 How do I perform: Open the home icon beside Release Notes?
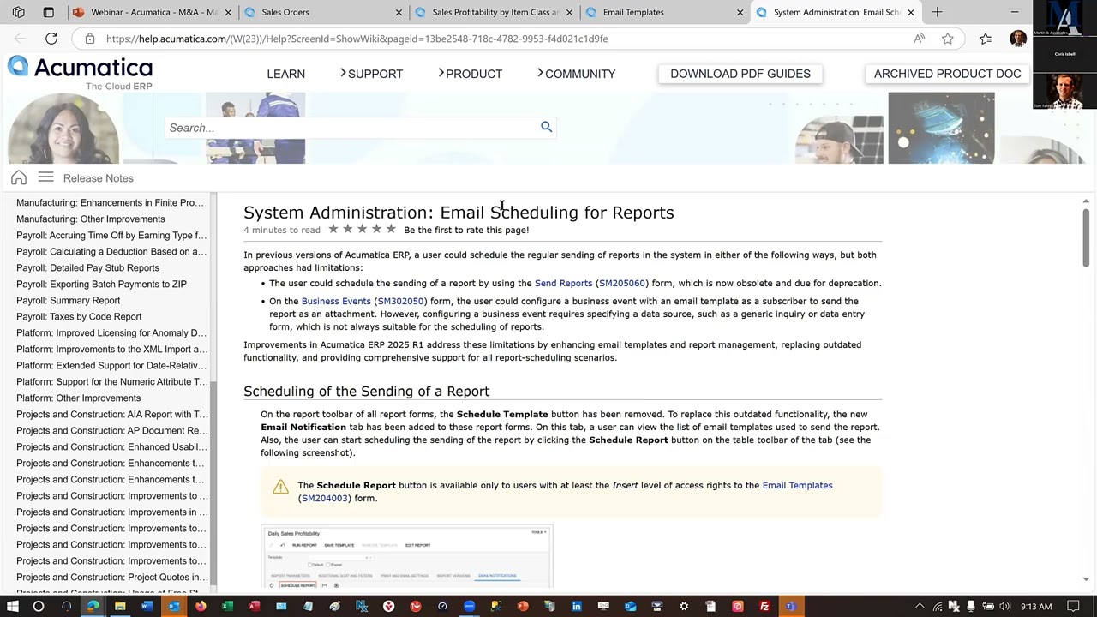[19, 177]
